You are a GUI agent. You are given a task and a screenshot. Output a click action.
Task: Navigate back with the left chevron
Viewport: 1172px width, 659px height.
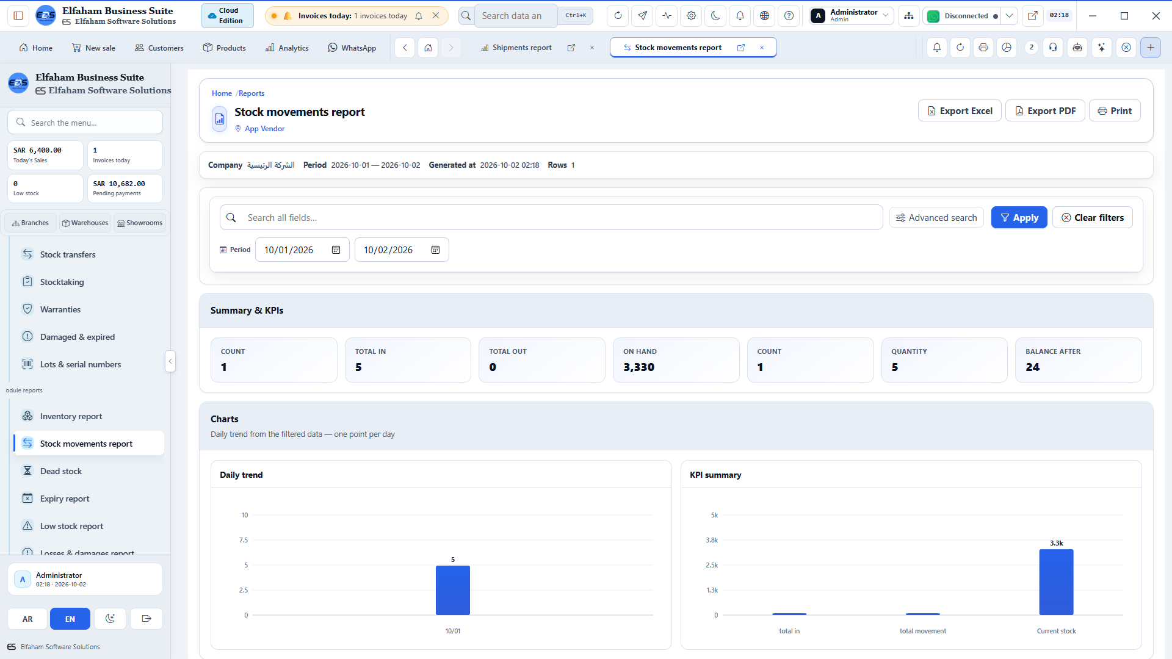(x=405, y=48)
